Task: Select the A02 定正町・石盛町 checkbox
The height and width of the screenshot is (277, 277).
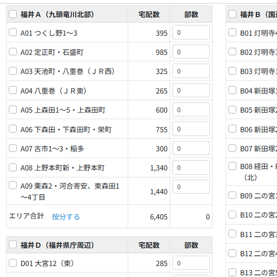Action: (13, 52)
